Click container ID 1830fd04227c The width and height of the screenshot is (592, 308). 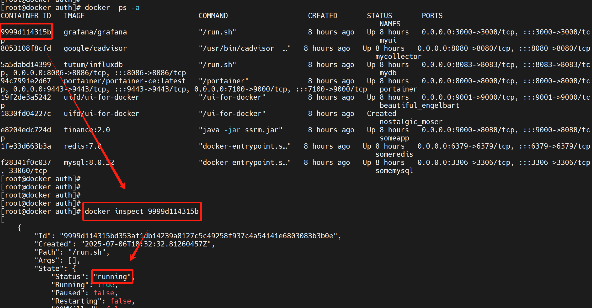pos(26,113)
